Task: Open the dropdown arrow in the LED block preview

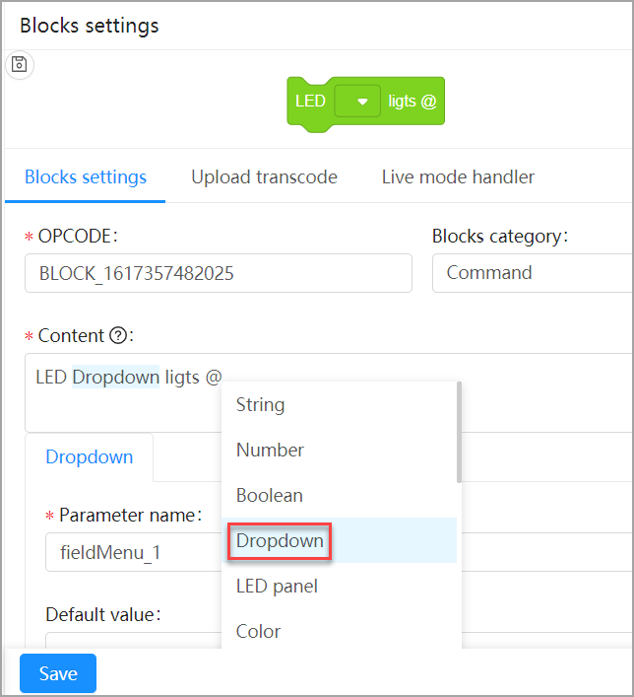Action: click(x=362, y=102)
